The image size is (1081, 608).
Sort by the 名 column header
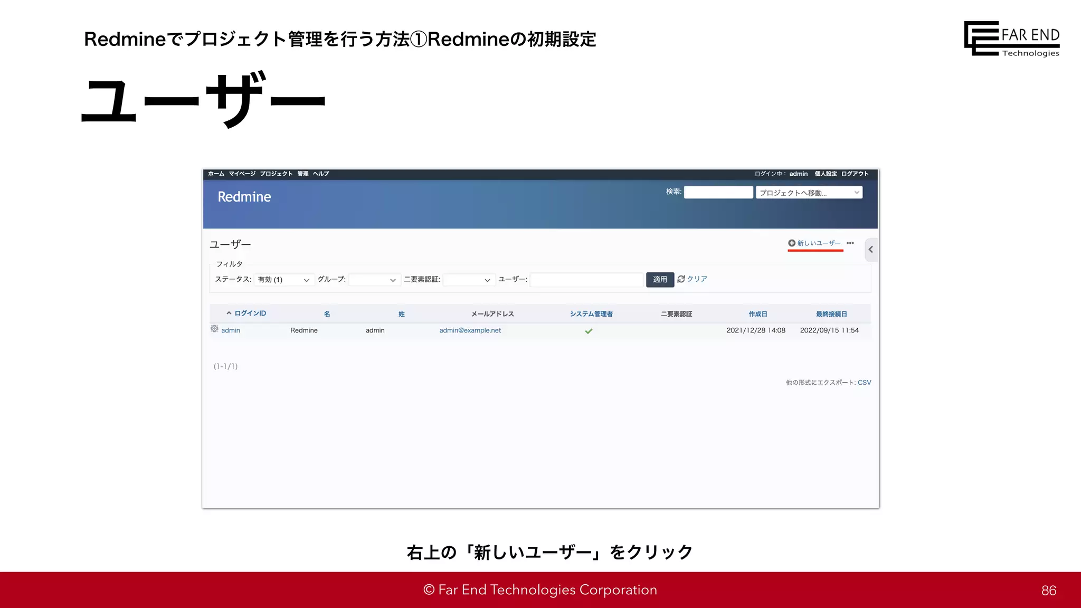coord(327,314)
